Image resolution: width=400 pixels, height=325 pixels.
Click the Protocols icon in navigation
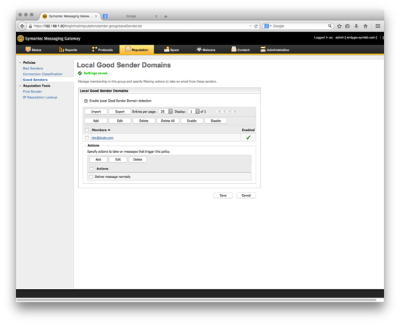pyautogui.click(x=95, y=50)
